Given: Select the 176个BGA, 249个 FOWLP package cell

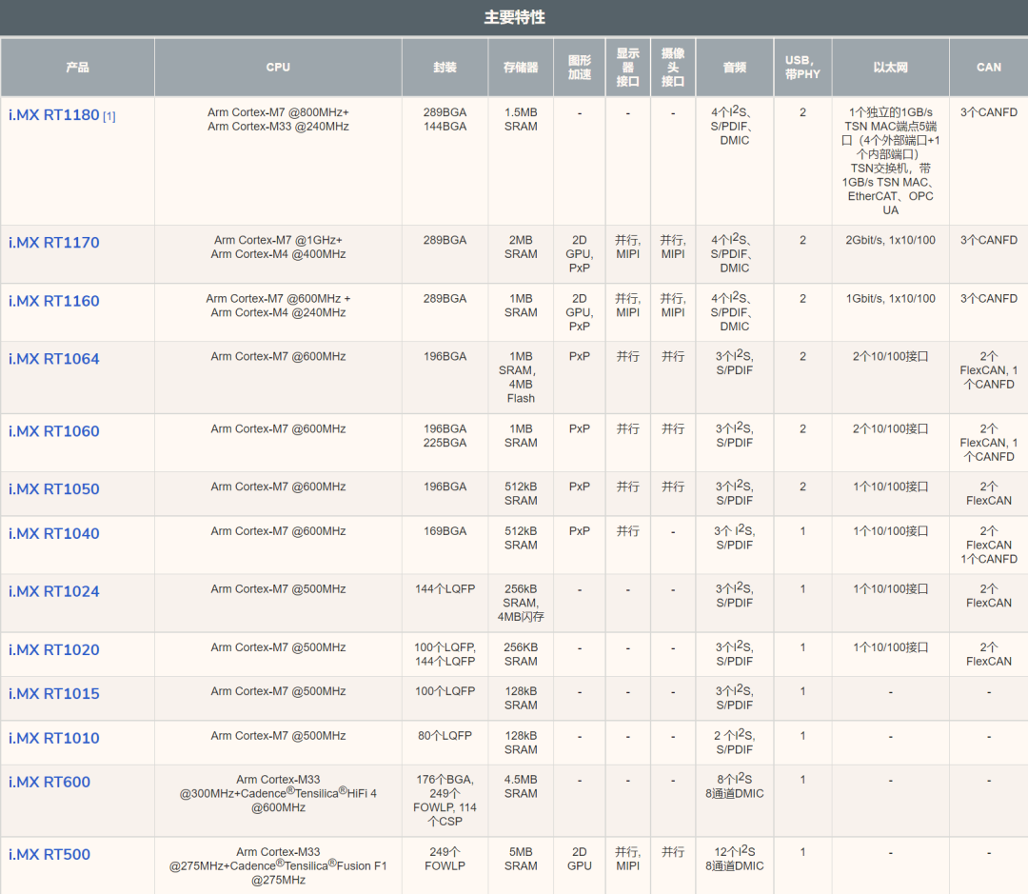Looking at the screenshot, I should [445, 800].
